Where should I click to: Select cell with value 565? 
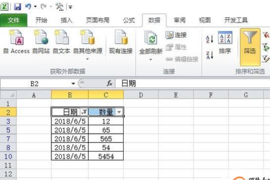106,139
